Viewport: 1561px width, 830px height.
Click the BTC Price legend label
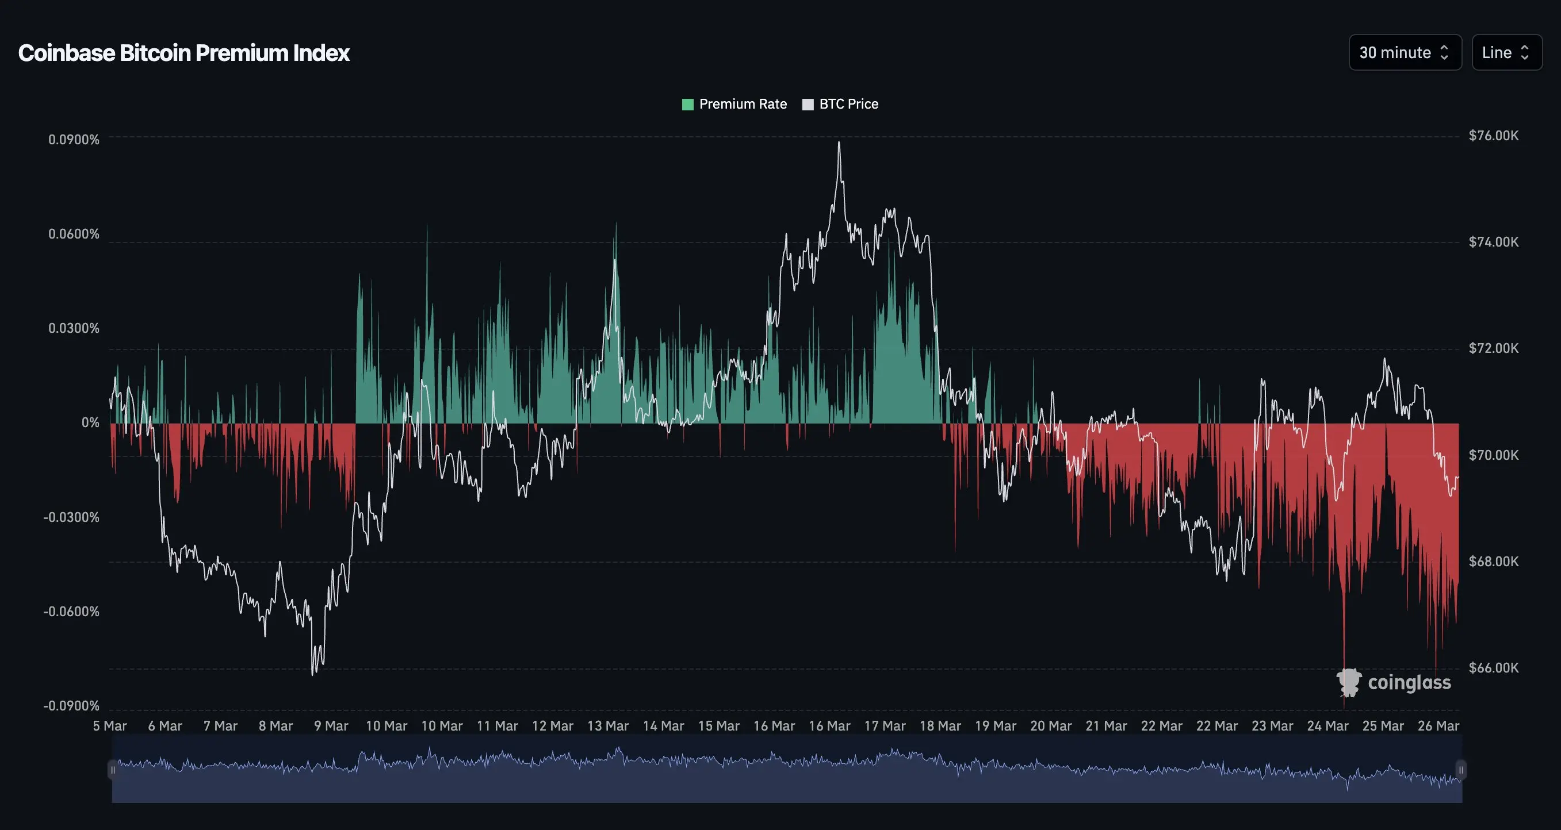coord(848,104)
